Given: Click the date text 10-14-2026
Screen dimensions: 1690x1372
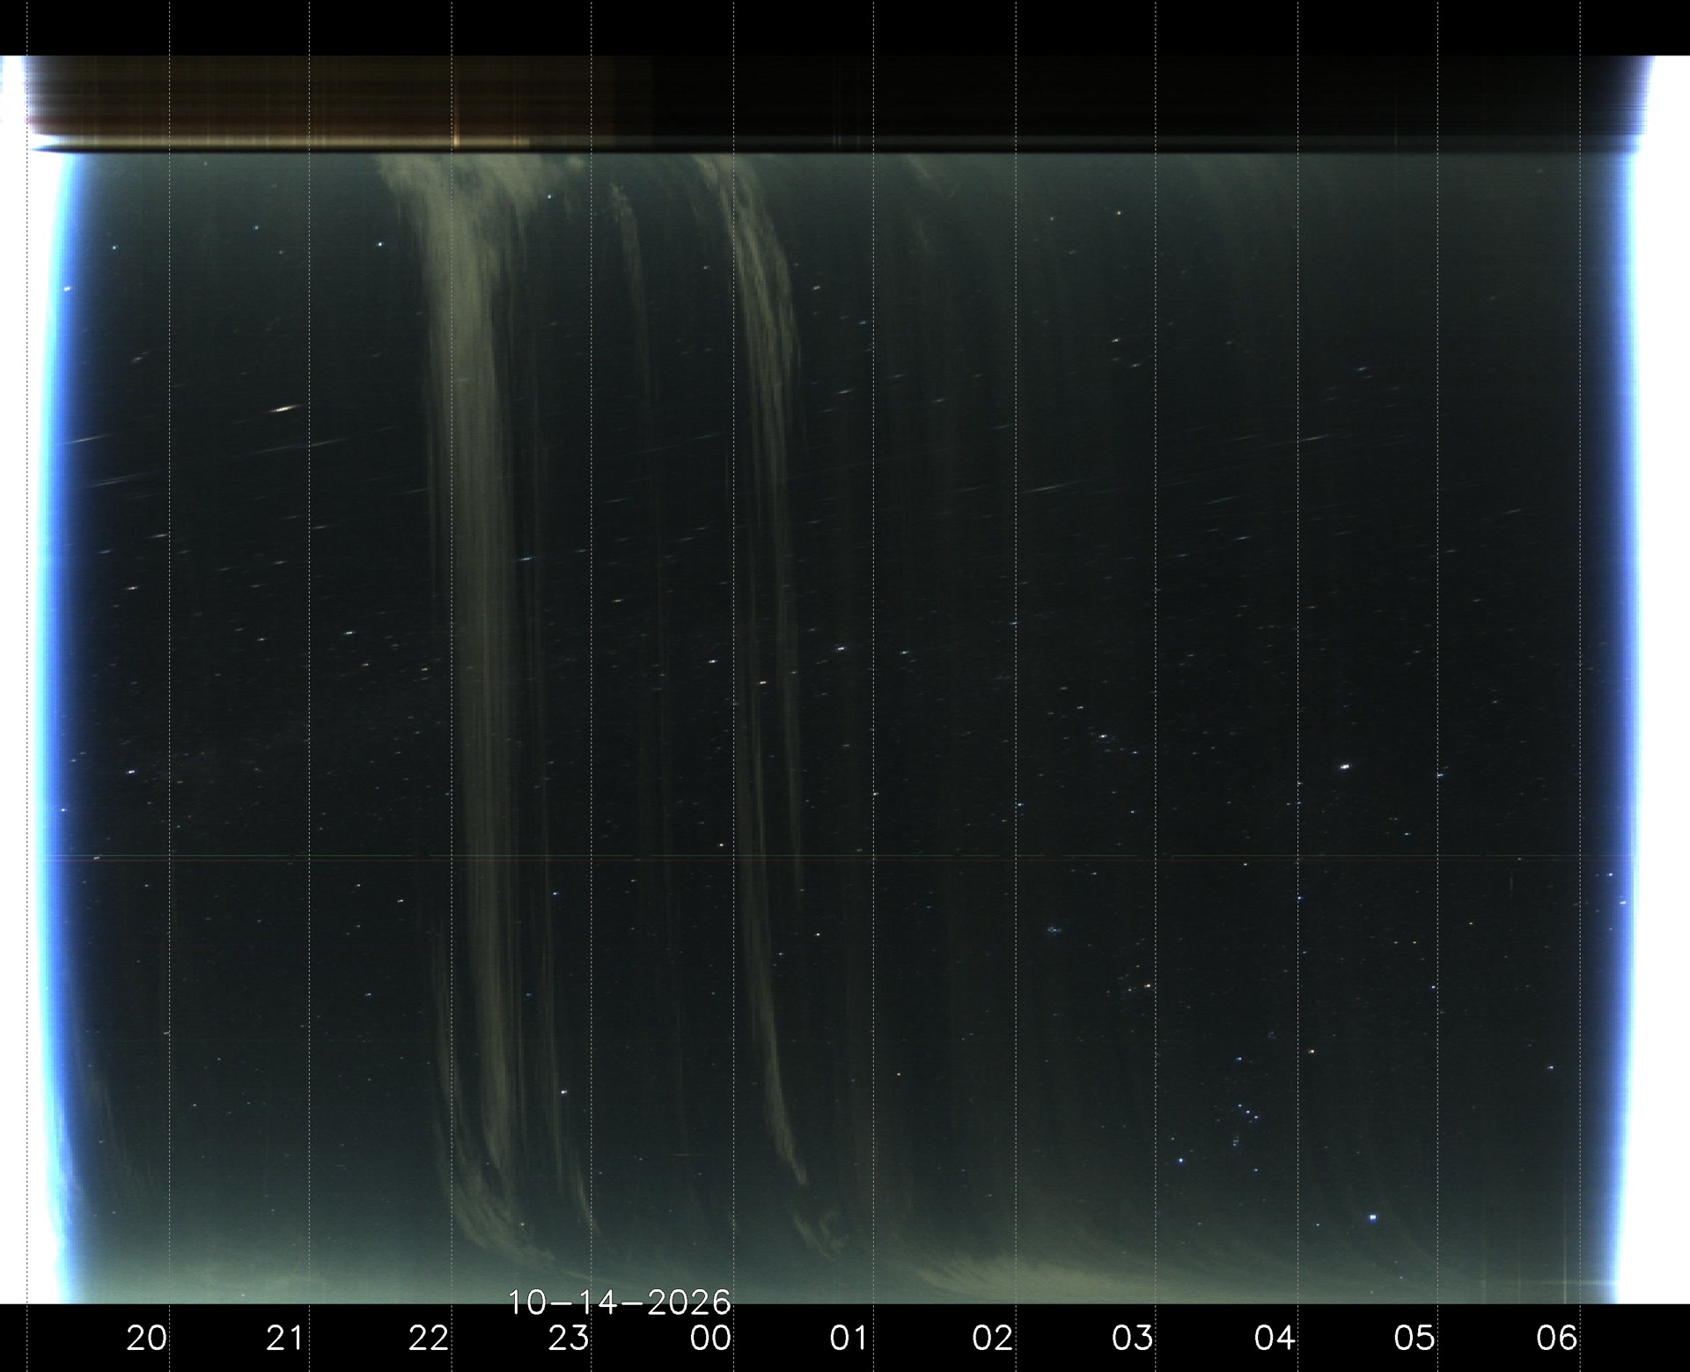Looking at the screenshot, I should [620, 1302].
